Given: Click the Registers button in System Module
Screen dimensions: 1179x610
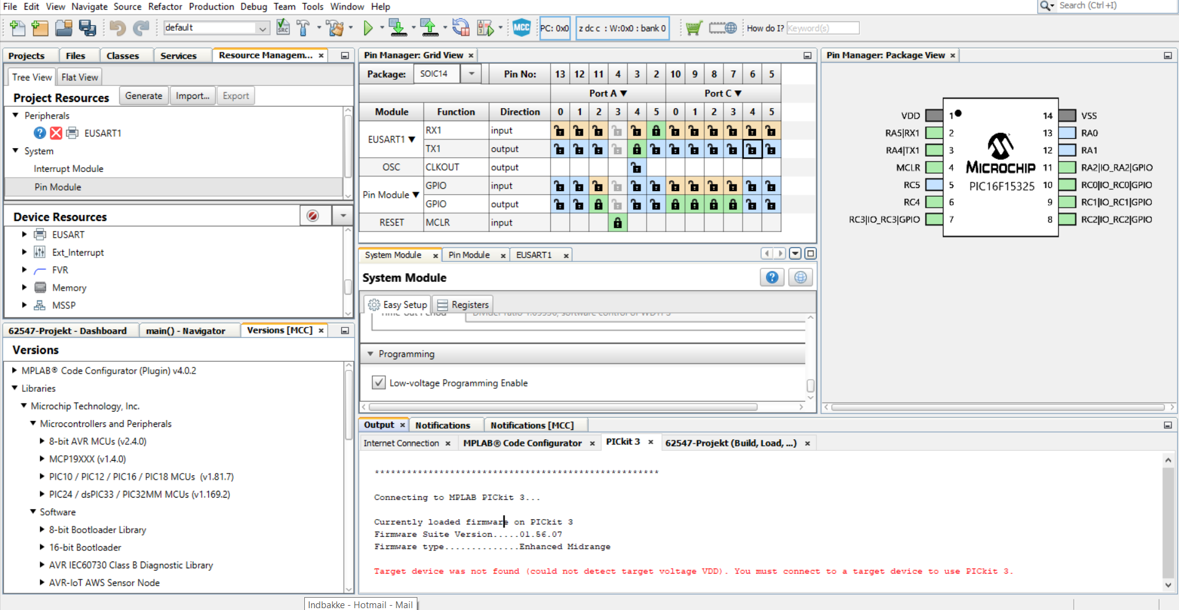Looking at the screenshot, I should coord(463,305).
